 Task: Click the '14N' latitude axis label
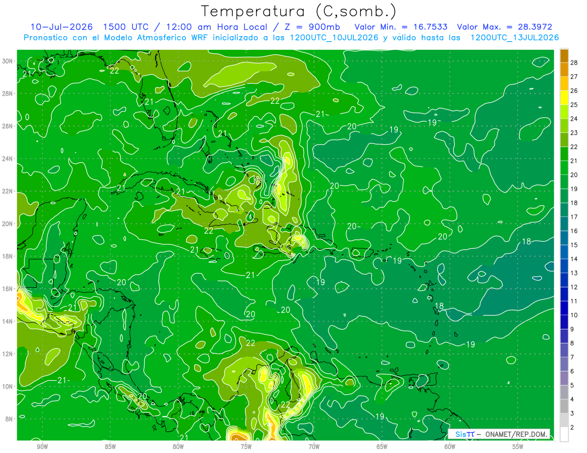[x=7, y=321]
